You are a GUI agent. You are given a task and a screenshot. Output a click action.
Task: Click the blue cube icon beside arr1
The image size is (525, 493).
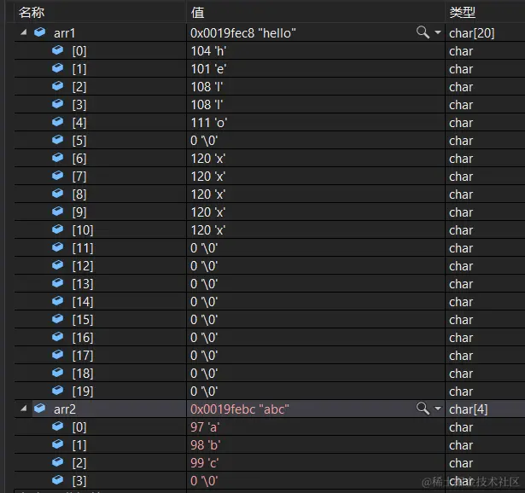click(x=40, y=32)
